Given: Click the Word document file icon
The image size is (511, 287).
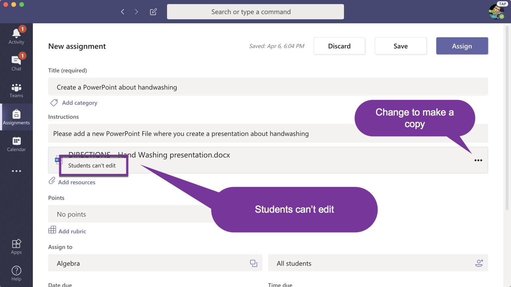Looking at the screenshot, I should (59, 160).
